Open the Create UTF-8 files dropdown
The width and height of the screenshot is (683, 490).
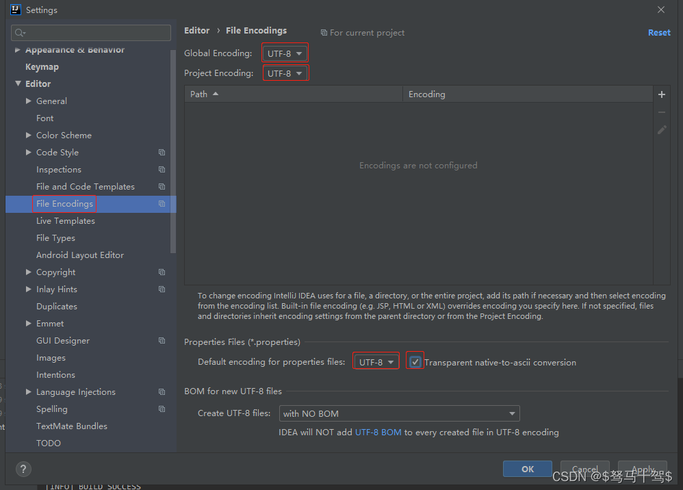(x=400, y=413)
